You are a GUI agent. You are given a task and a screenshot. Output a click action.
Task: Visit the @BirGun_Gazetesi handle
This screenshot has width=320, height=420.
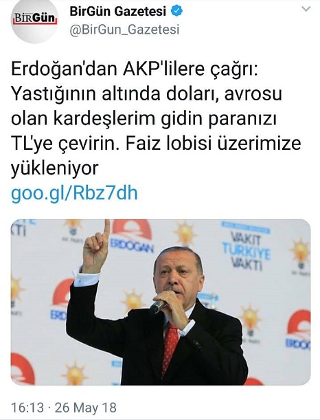(x=124, y=30)
